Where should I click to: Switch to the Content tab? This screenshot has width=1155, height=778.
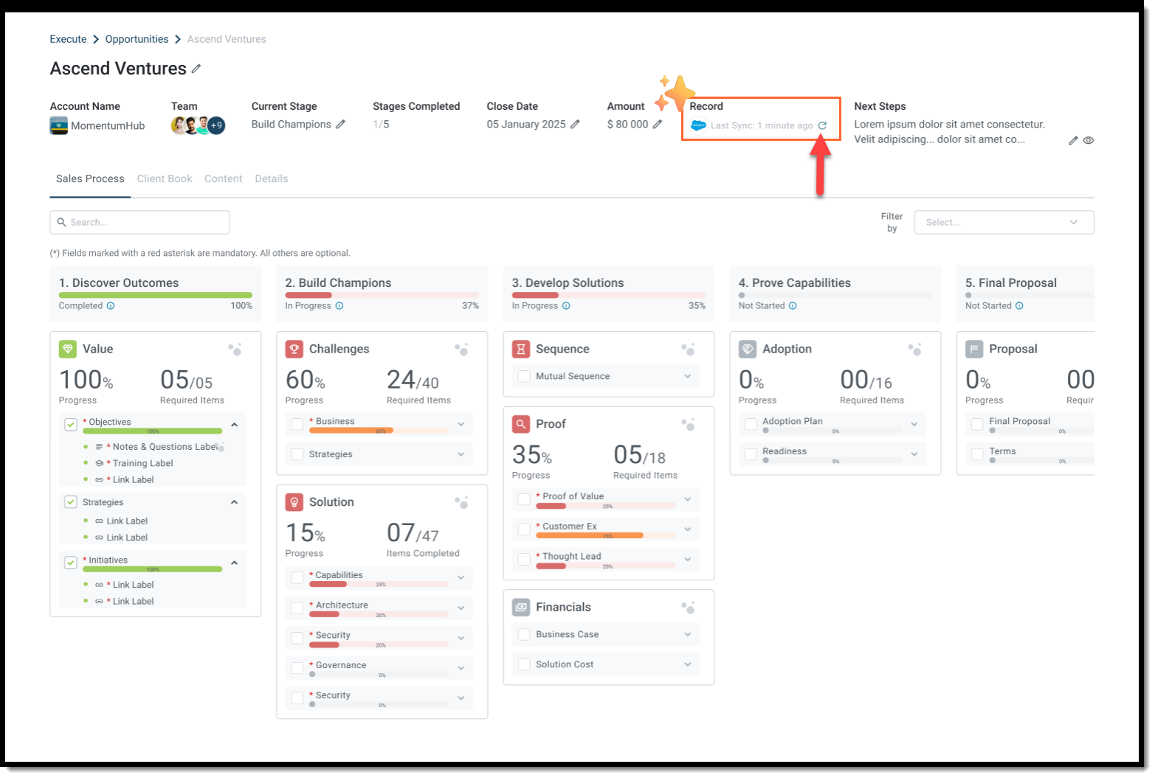tap(224, 178)
